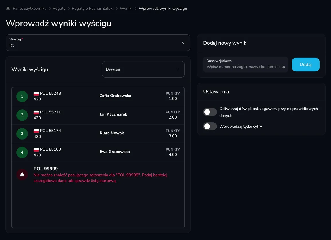Screen dimensions: 331x240
Task: Navigate to Wyniki breadcrumb link
Action: click(x=126, y=8)
